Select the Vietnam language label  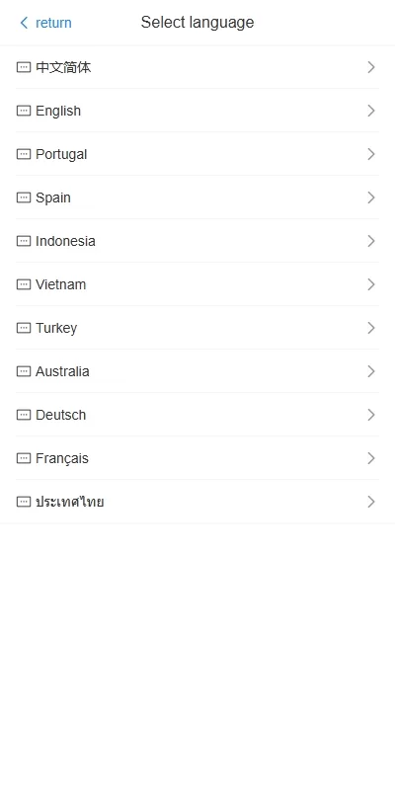tap(61, 284)
